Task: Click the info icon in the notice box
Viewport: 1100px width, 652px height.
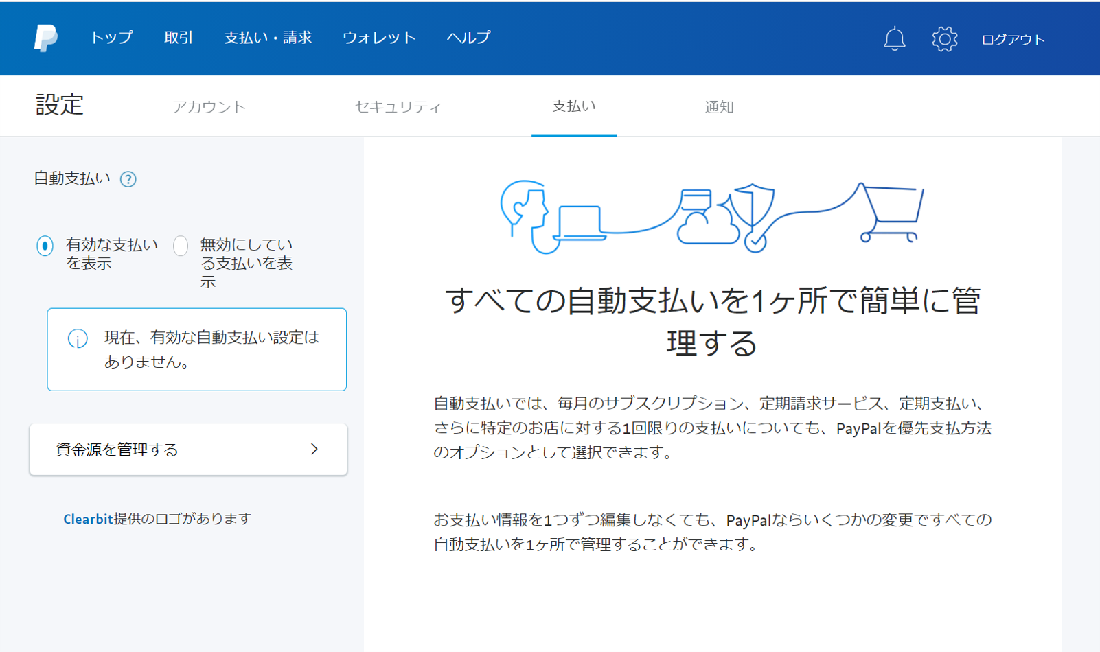Action: pyautogui.click(x=78, y=338)
